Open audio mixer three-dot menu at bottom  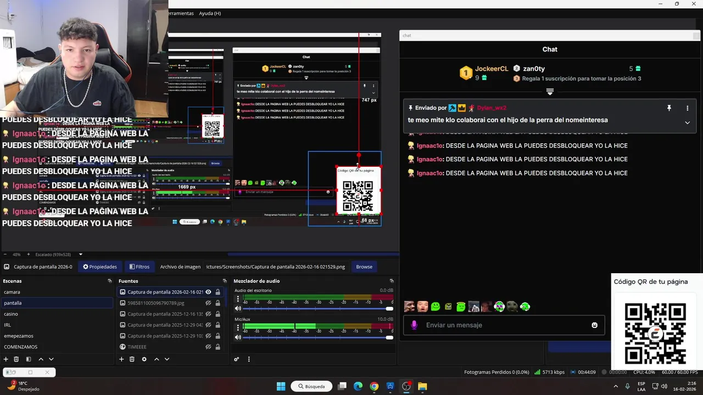249,359
